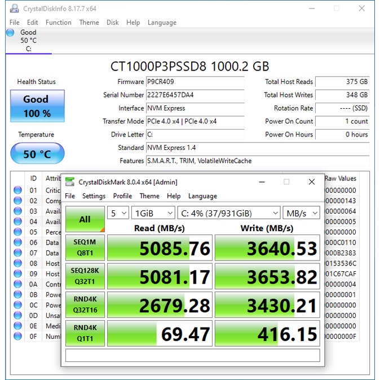Open CrystalDiskInfo Disk menu
380x380 pixels.
pyautogui.click(x=112, y=23)
